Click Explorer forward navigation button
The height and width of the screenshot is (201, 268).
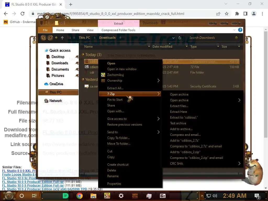click(x=50, y=38)
